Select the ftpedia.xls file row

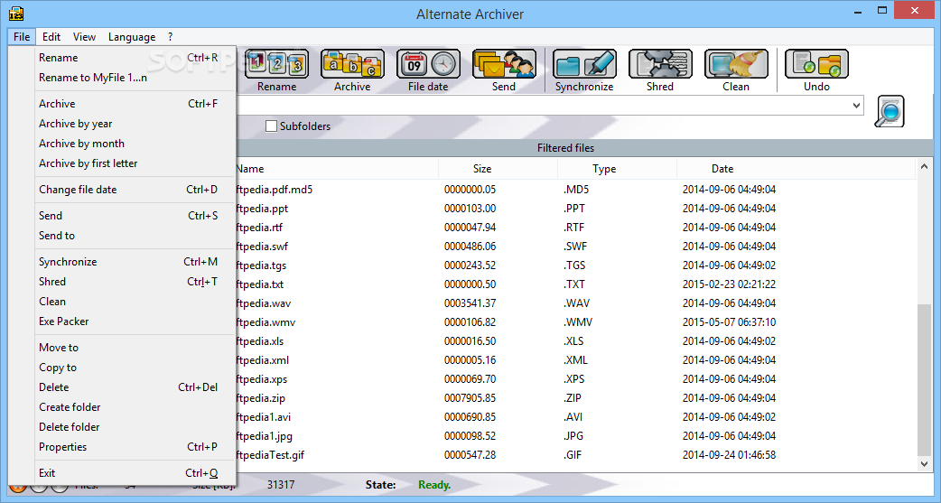(576, 341)
